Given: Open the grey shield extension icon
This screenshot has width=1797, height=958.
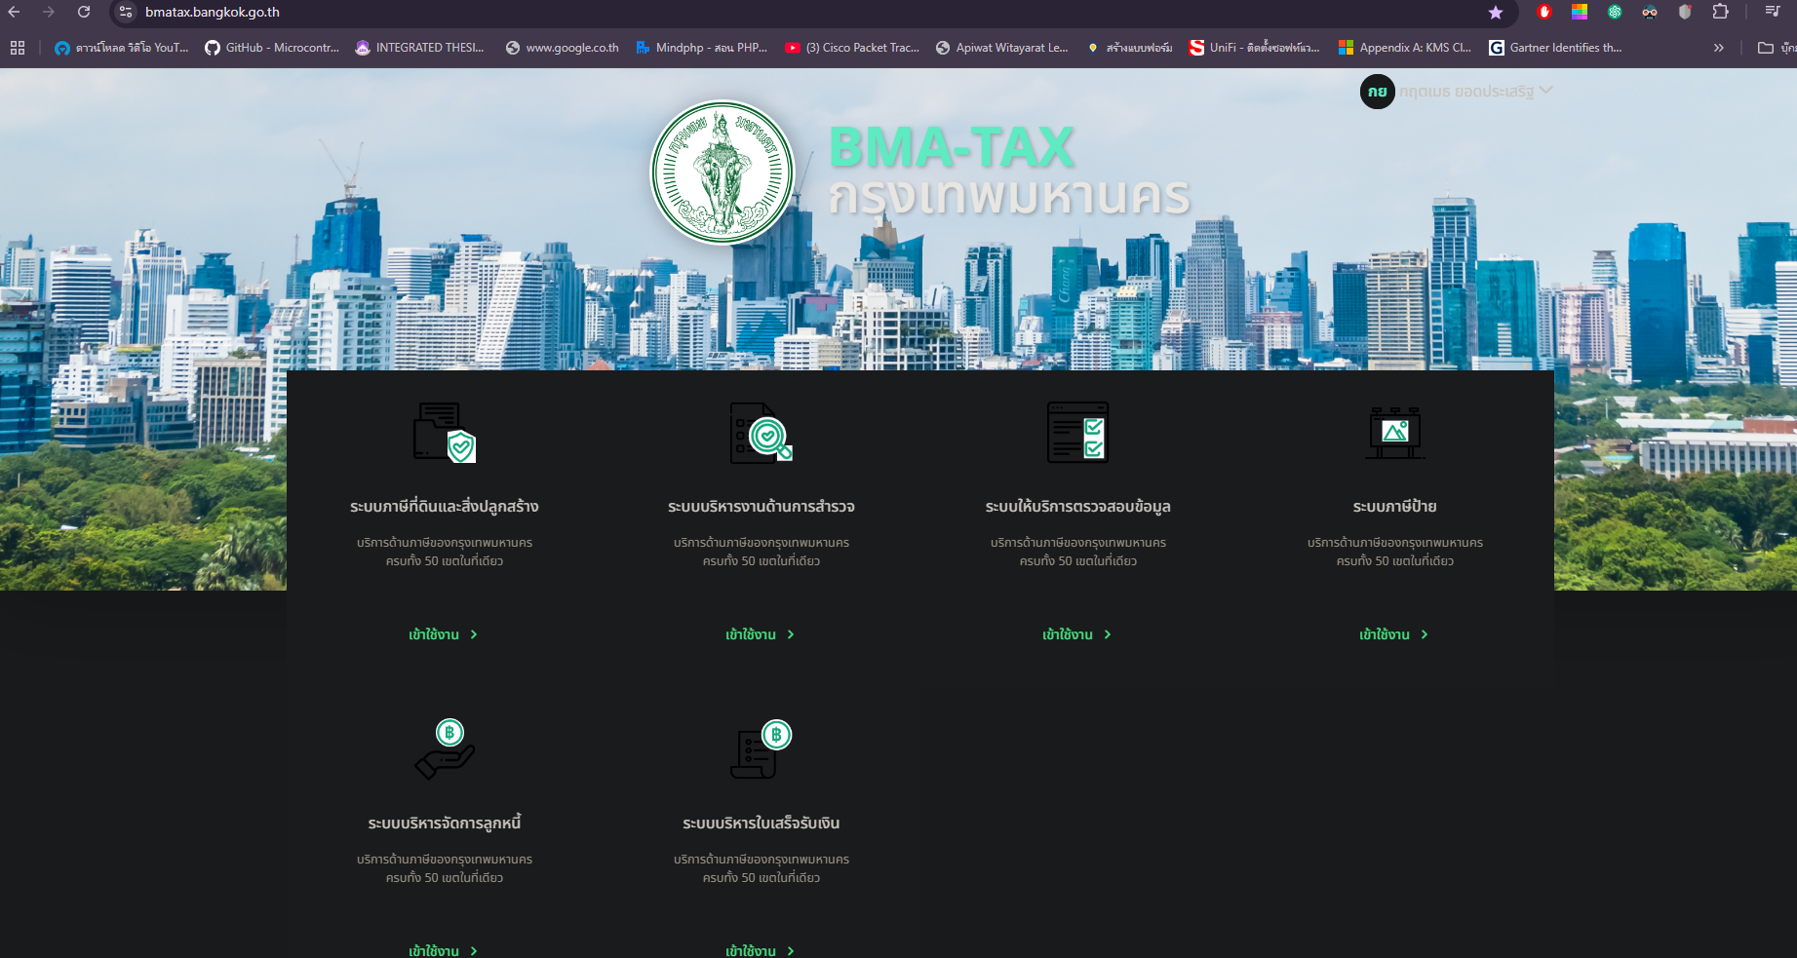Looking at the screenshot, I should pyautogui.click(x=1685, y=12).
